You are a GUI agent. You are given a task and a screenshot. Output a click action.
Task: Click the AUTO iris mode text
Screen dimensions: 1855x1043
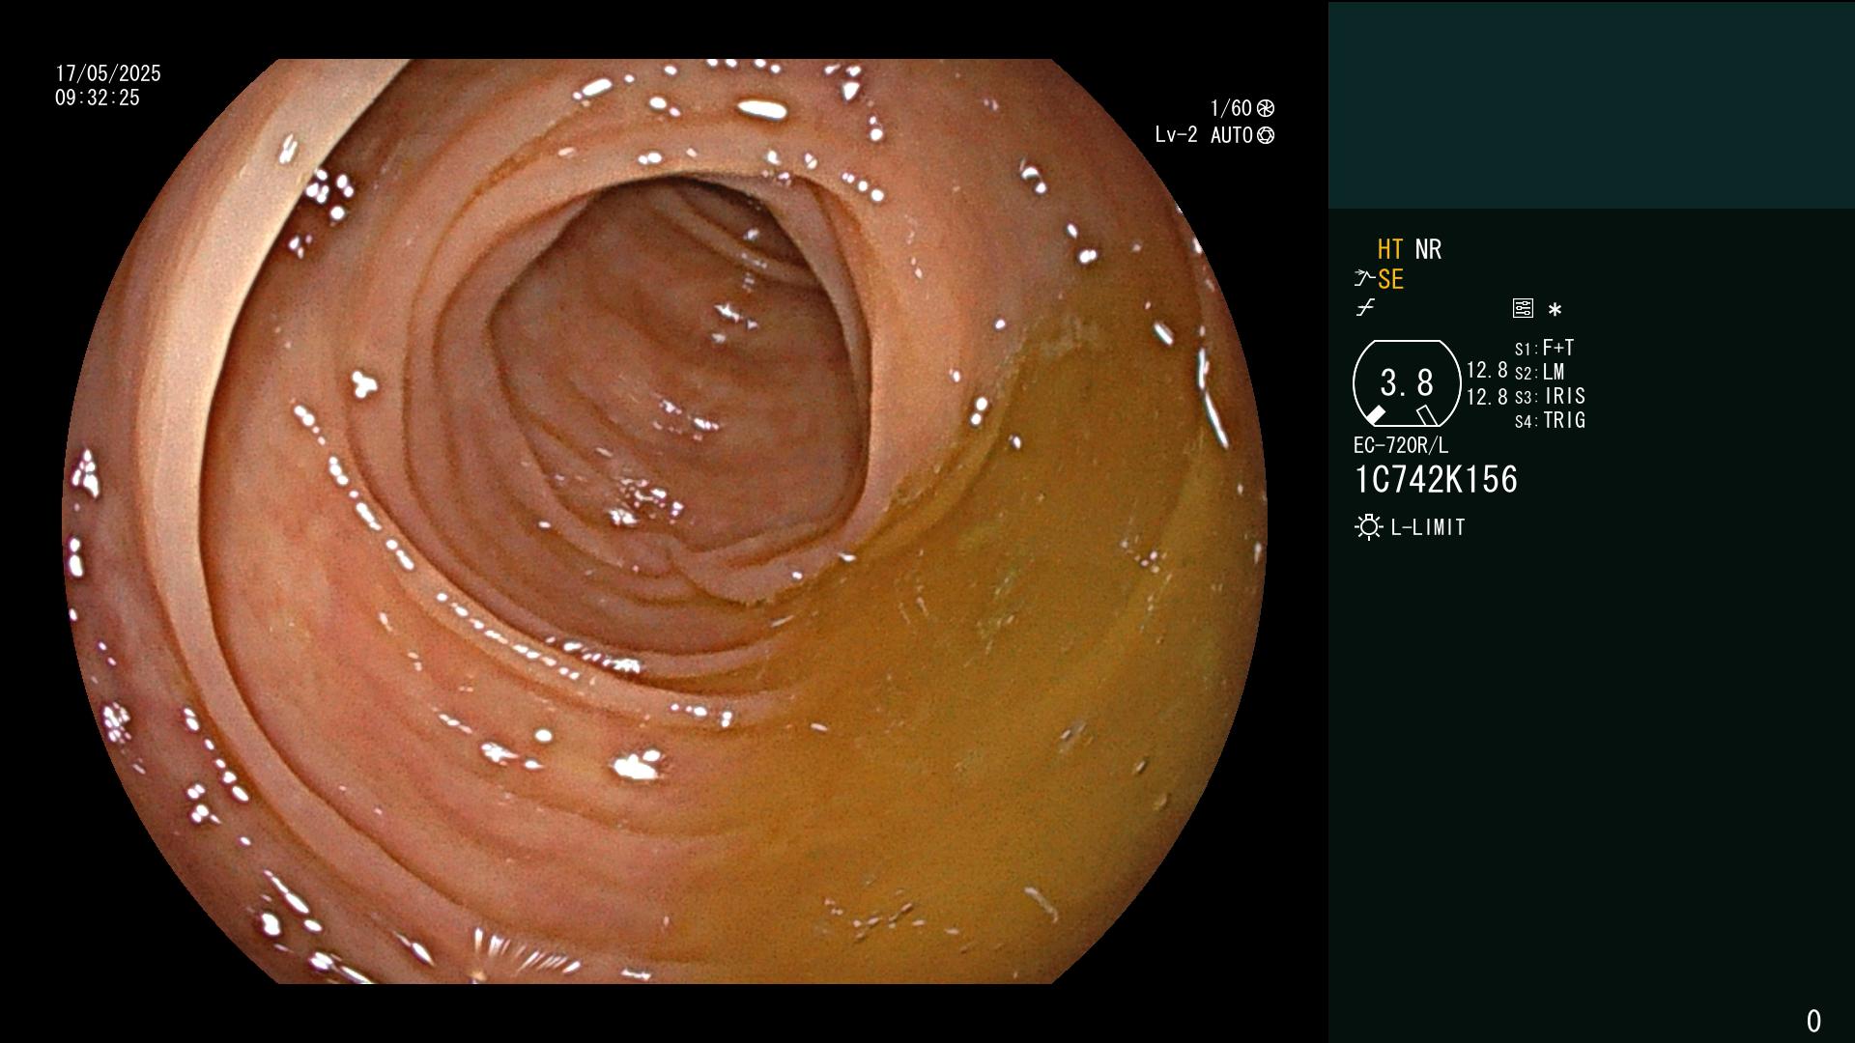pyautogui.click(x=1232, y=135)
